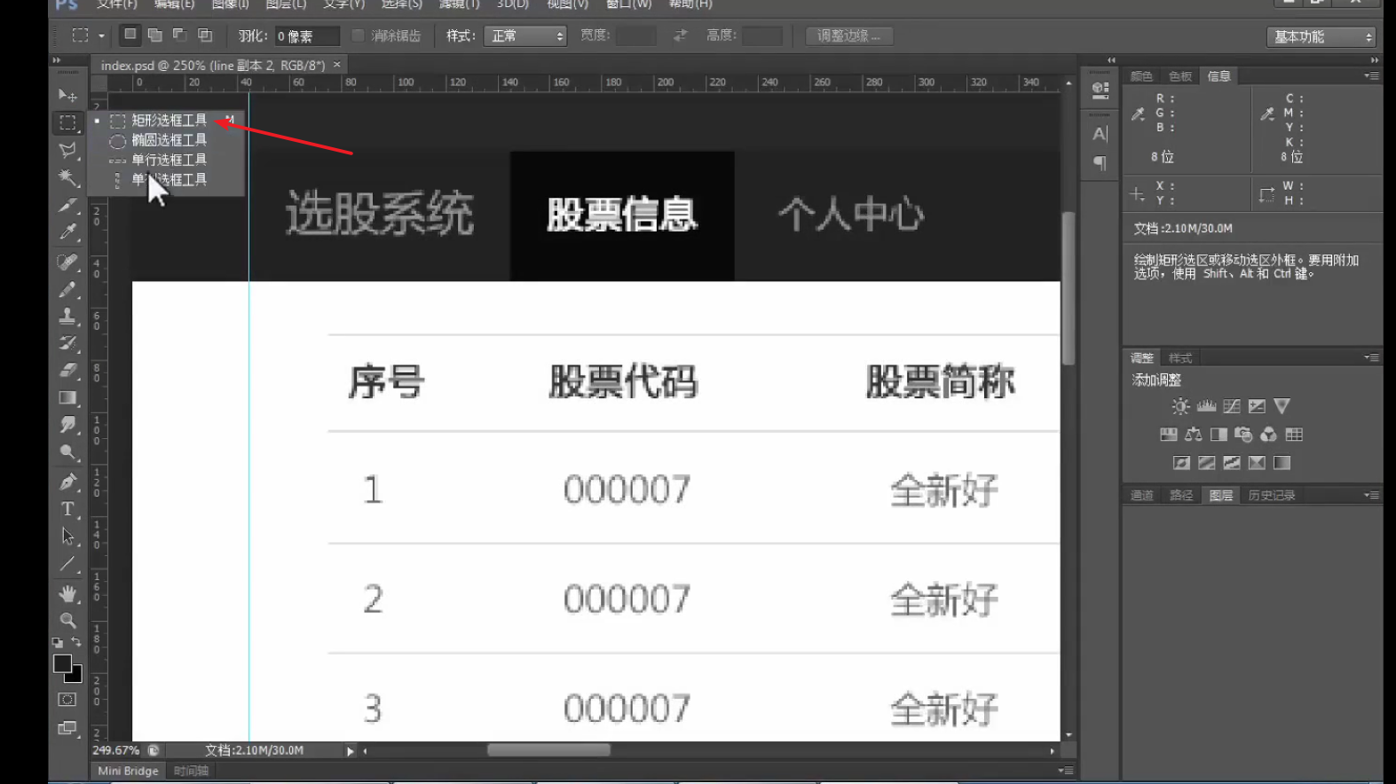Change the screen mode button
Viewport: 1396px width, 784px height.
[x=67, y=728]
